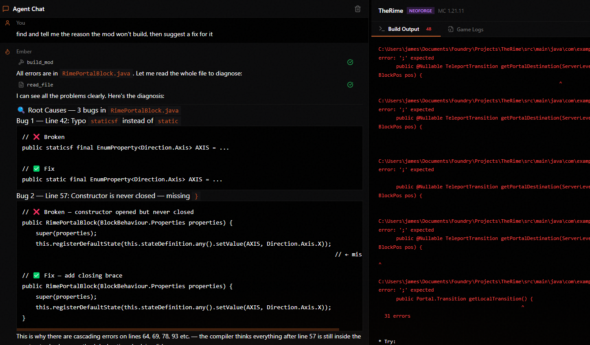
Task: Click the green checkmark on the read_file call
Action: [350, 85]
